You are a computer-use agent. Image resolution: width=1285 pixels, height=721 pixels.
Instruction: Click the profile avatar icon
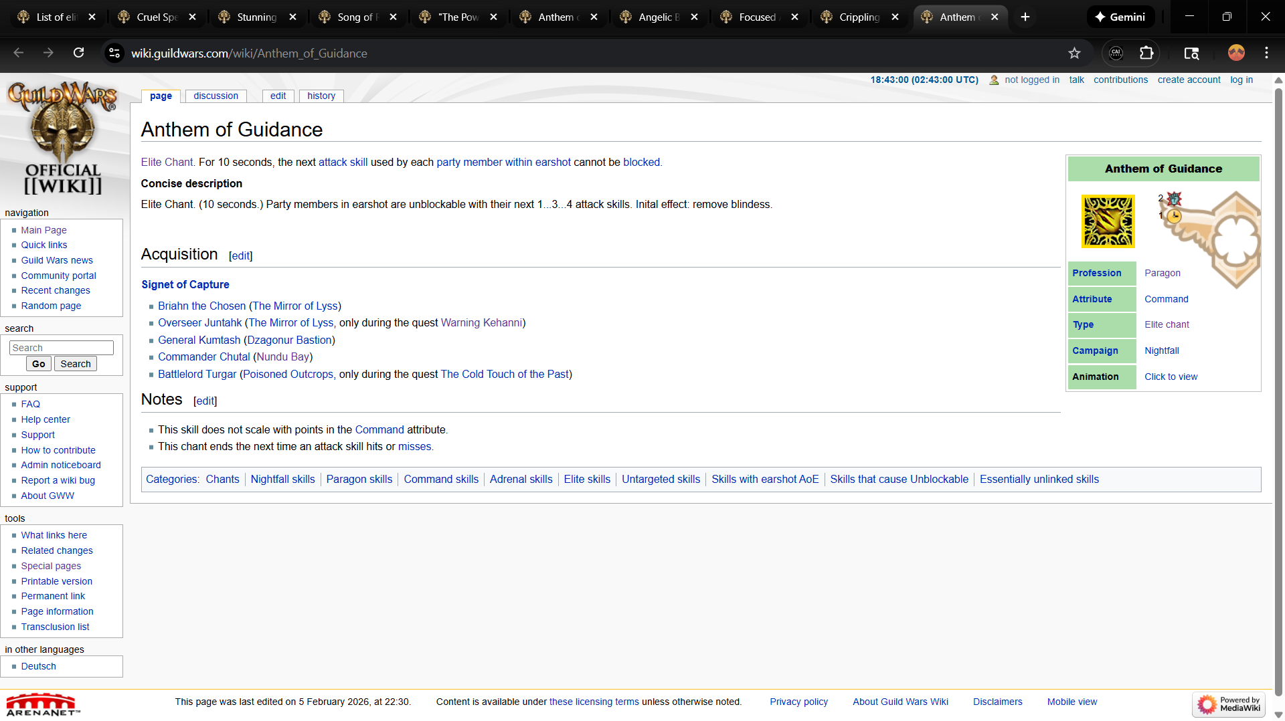coord(1236,53)
